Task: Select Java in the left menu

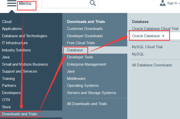Action: pyautogui.click(x=6, y=57)
